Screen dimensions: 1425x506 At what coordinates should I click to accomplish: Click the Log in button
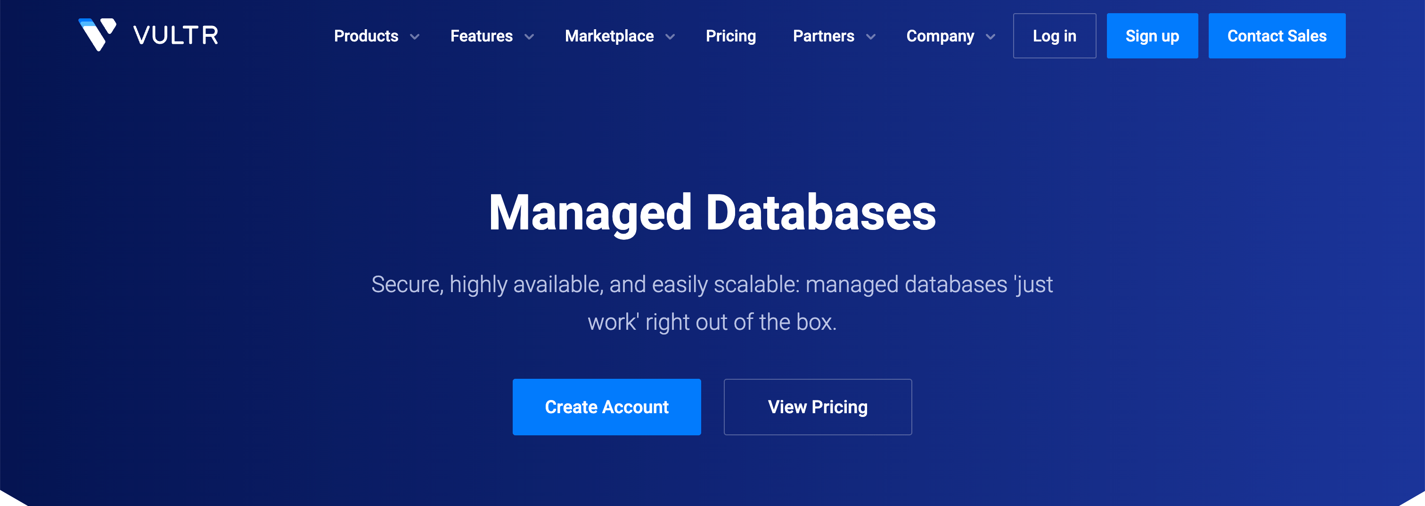click(x=1054, y=36)
